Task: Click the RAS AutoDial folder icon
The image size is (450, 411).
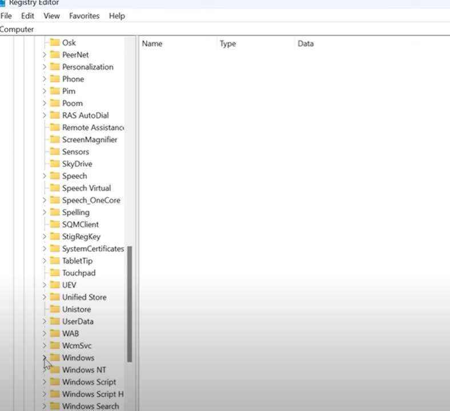Action: coord(54,115)
